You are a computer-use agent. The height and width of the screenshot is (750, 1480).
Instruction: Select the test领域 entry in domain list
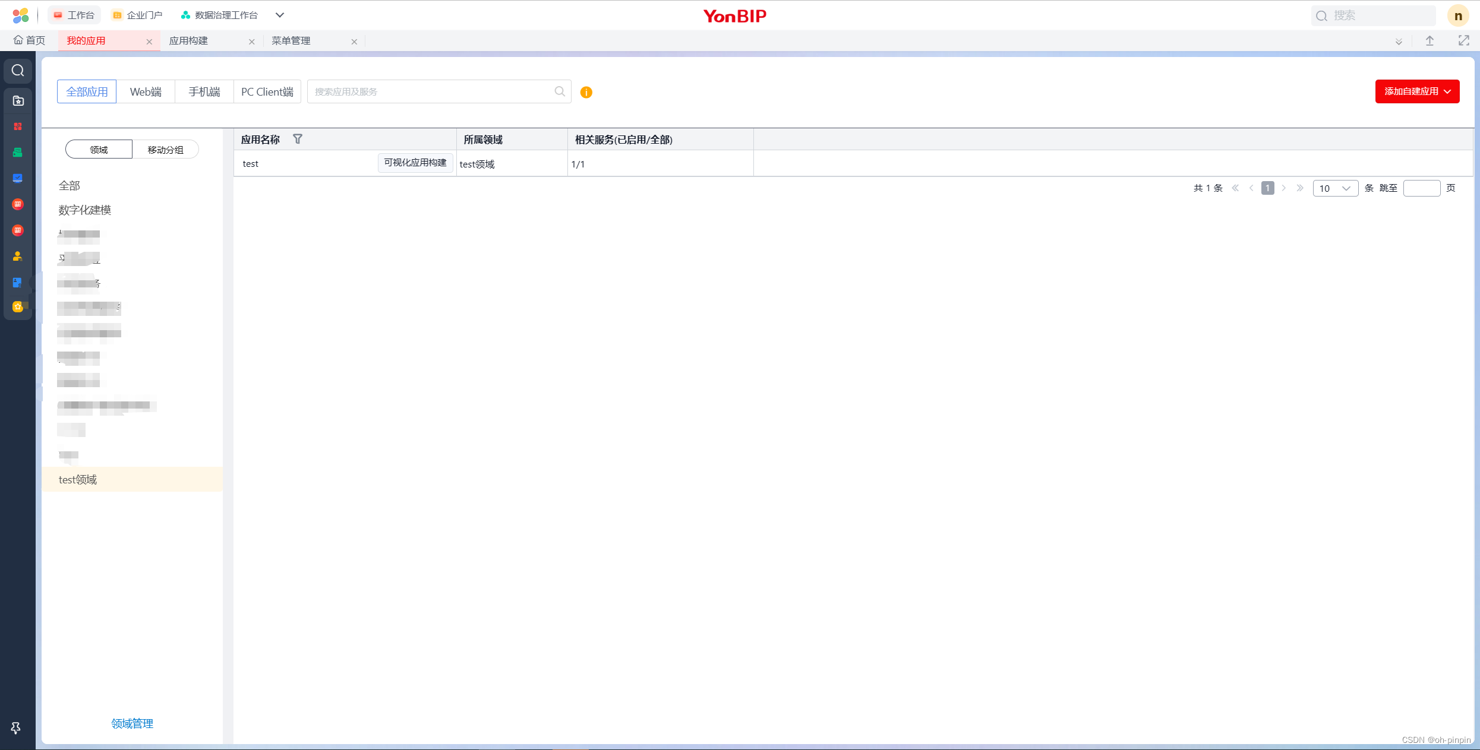click(77, 479)
